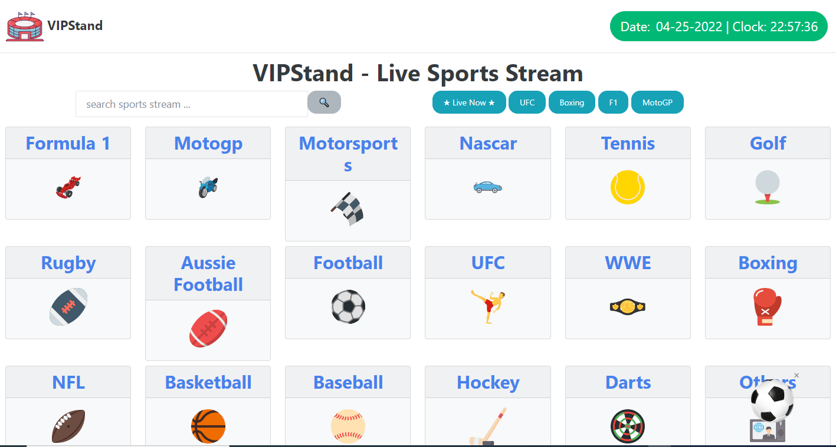Click the WWE championship belt icon
836x447 pixels.
click(x=628, y=307)
